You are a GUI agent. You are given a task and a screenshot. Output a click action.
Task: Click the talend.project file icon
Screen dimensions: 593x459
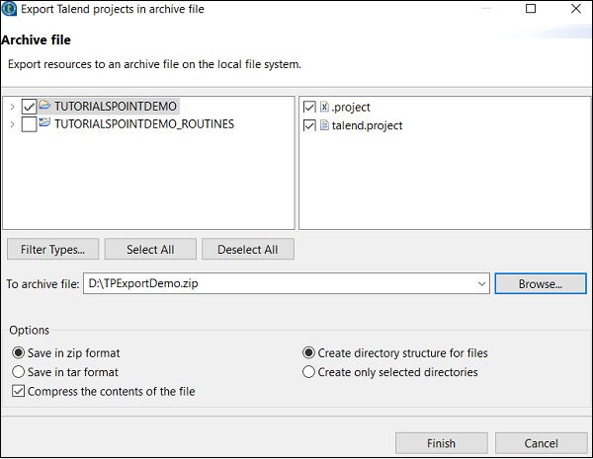(x=324, y=125)
